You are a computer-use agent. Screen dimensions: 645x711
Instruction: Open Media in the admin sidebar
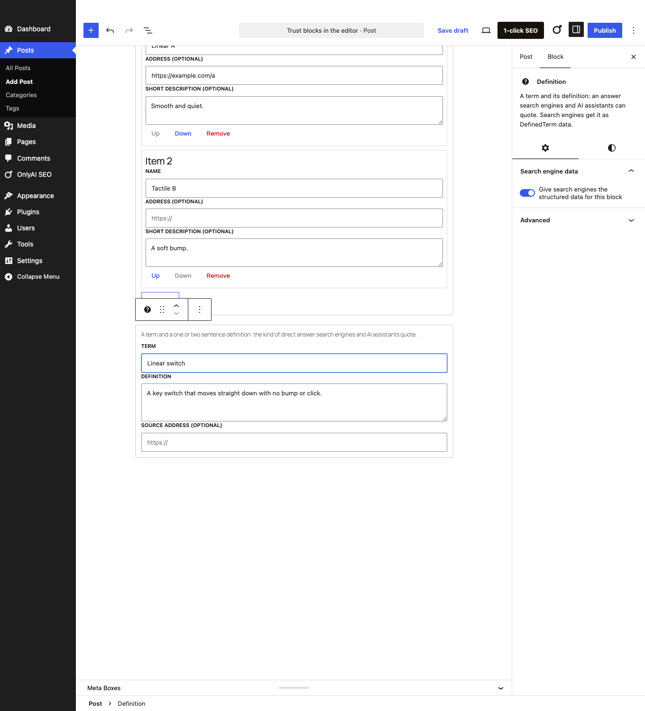[x=38, y=126]
